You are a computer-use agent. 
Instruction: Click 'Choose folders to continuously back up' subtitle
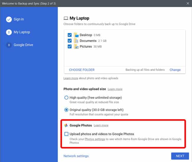coord(99,24)
